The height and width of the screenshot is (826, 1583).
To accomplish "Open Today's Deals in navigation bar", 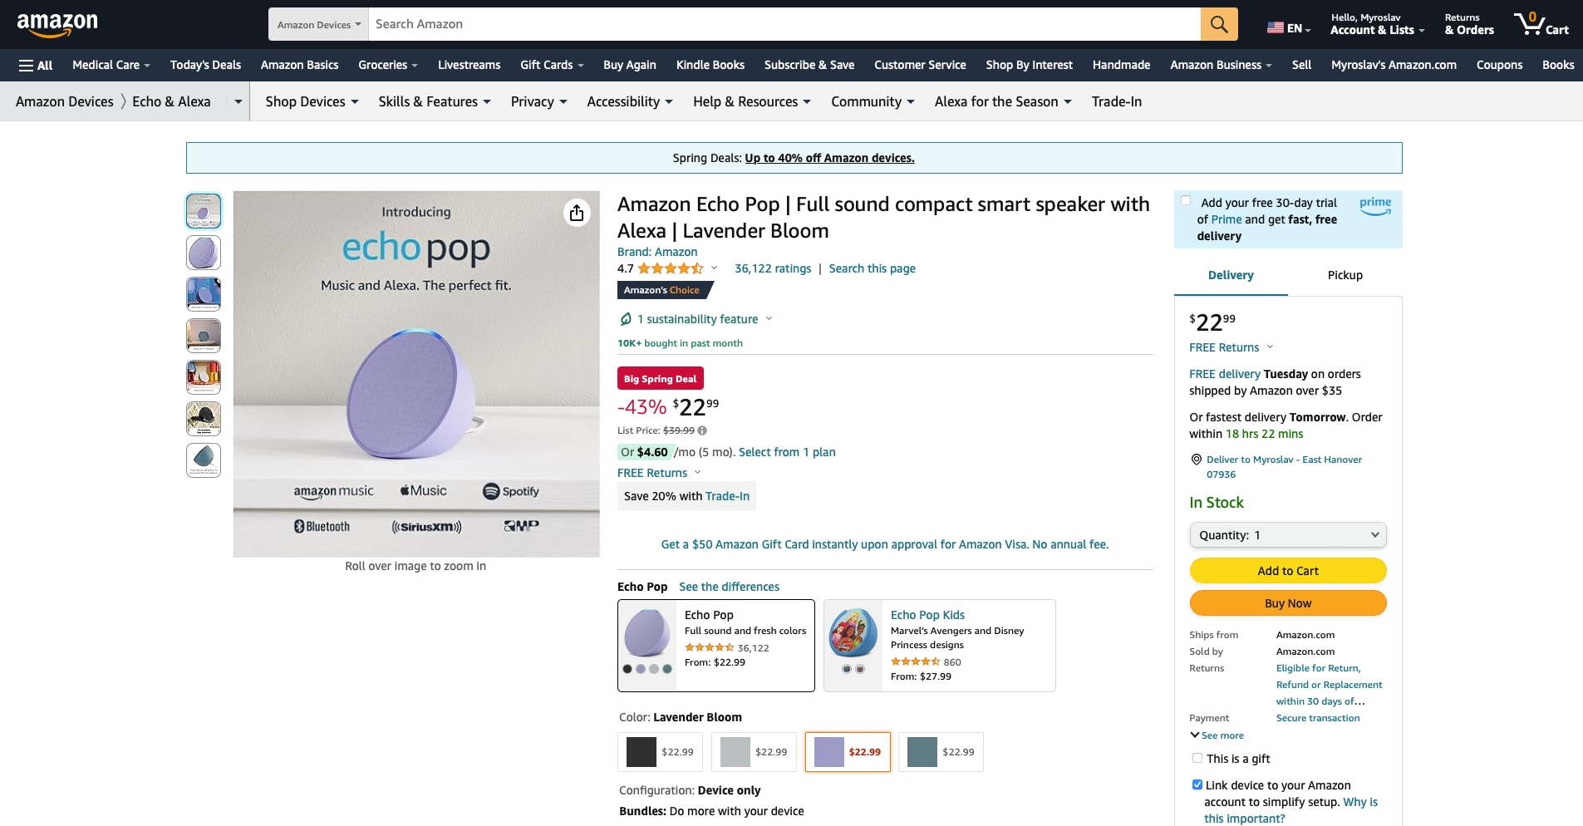I will tap(205, 65).
